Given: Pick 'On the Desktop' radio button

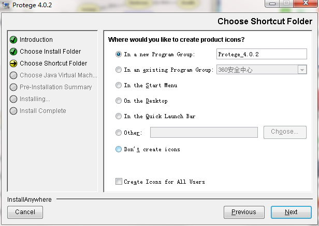Looking at the screenshot, I should point(119,101).
